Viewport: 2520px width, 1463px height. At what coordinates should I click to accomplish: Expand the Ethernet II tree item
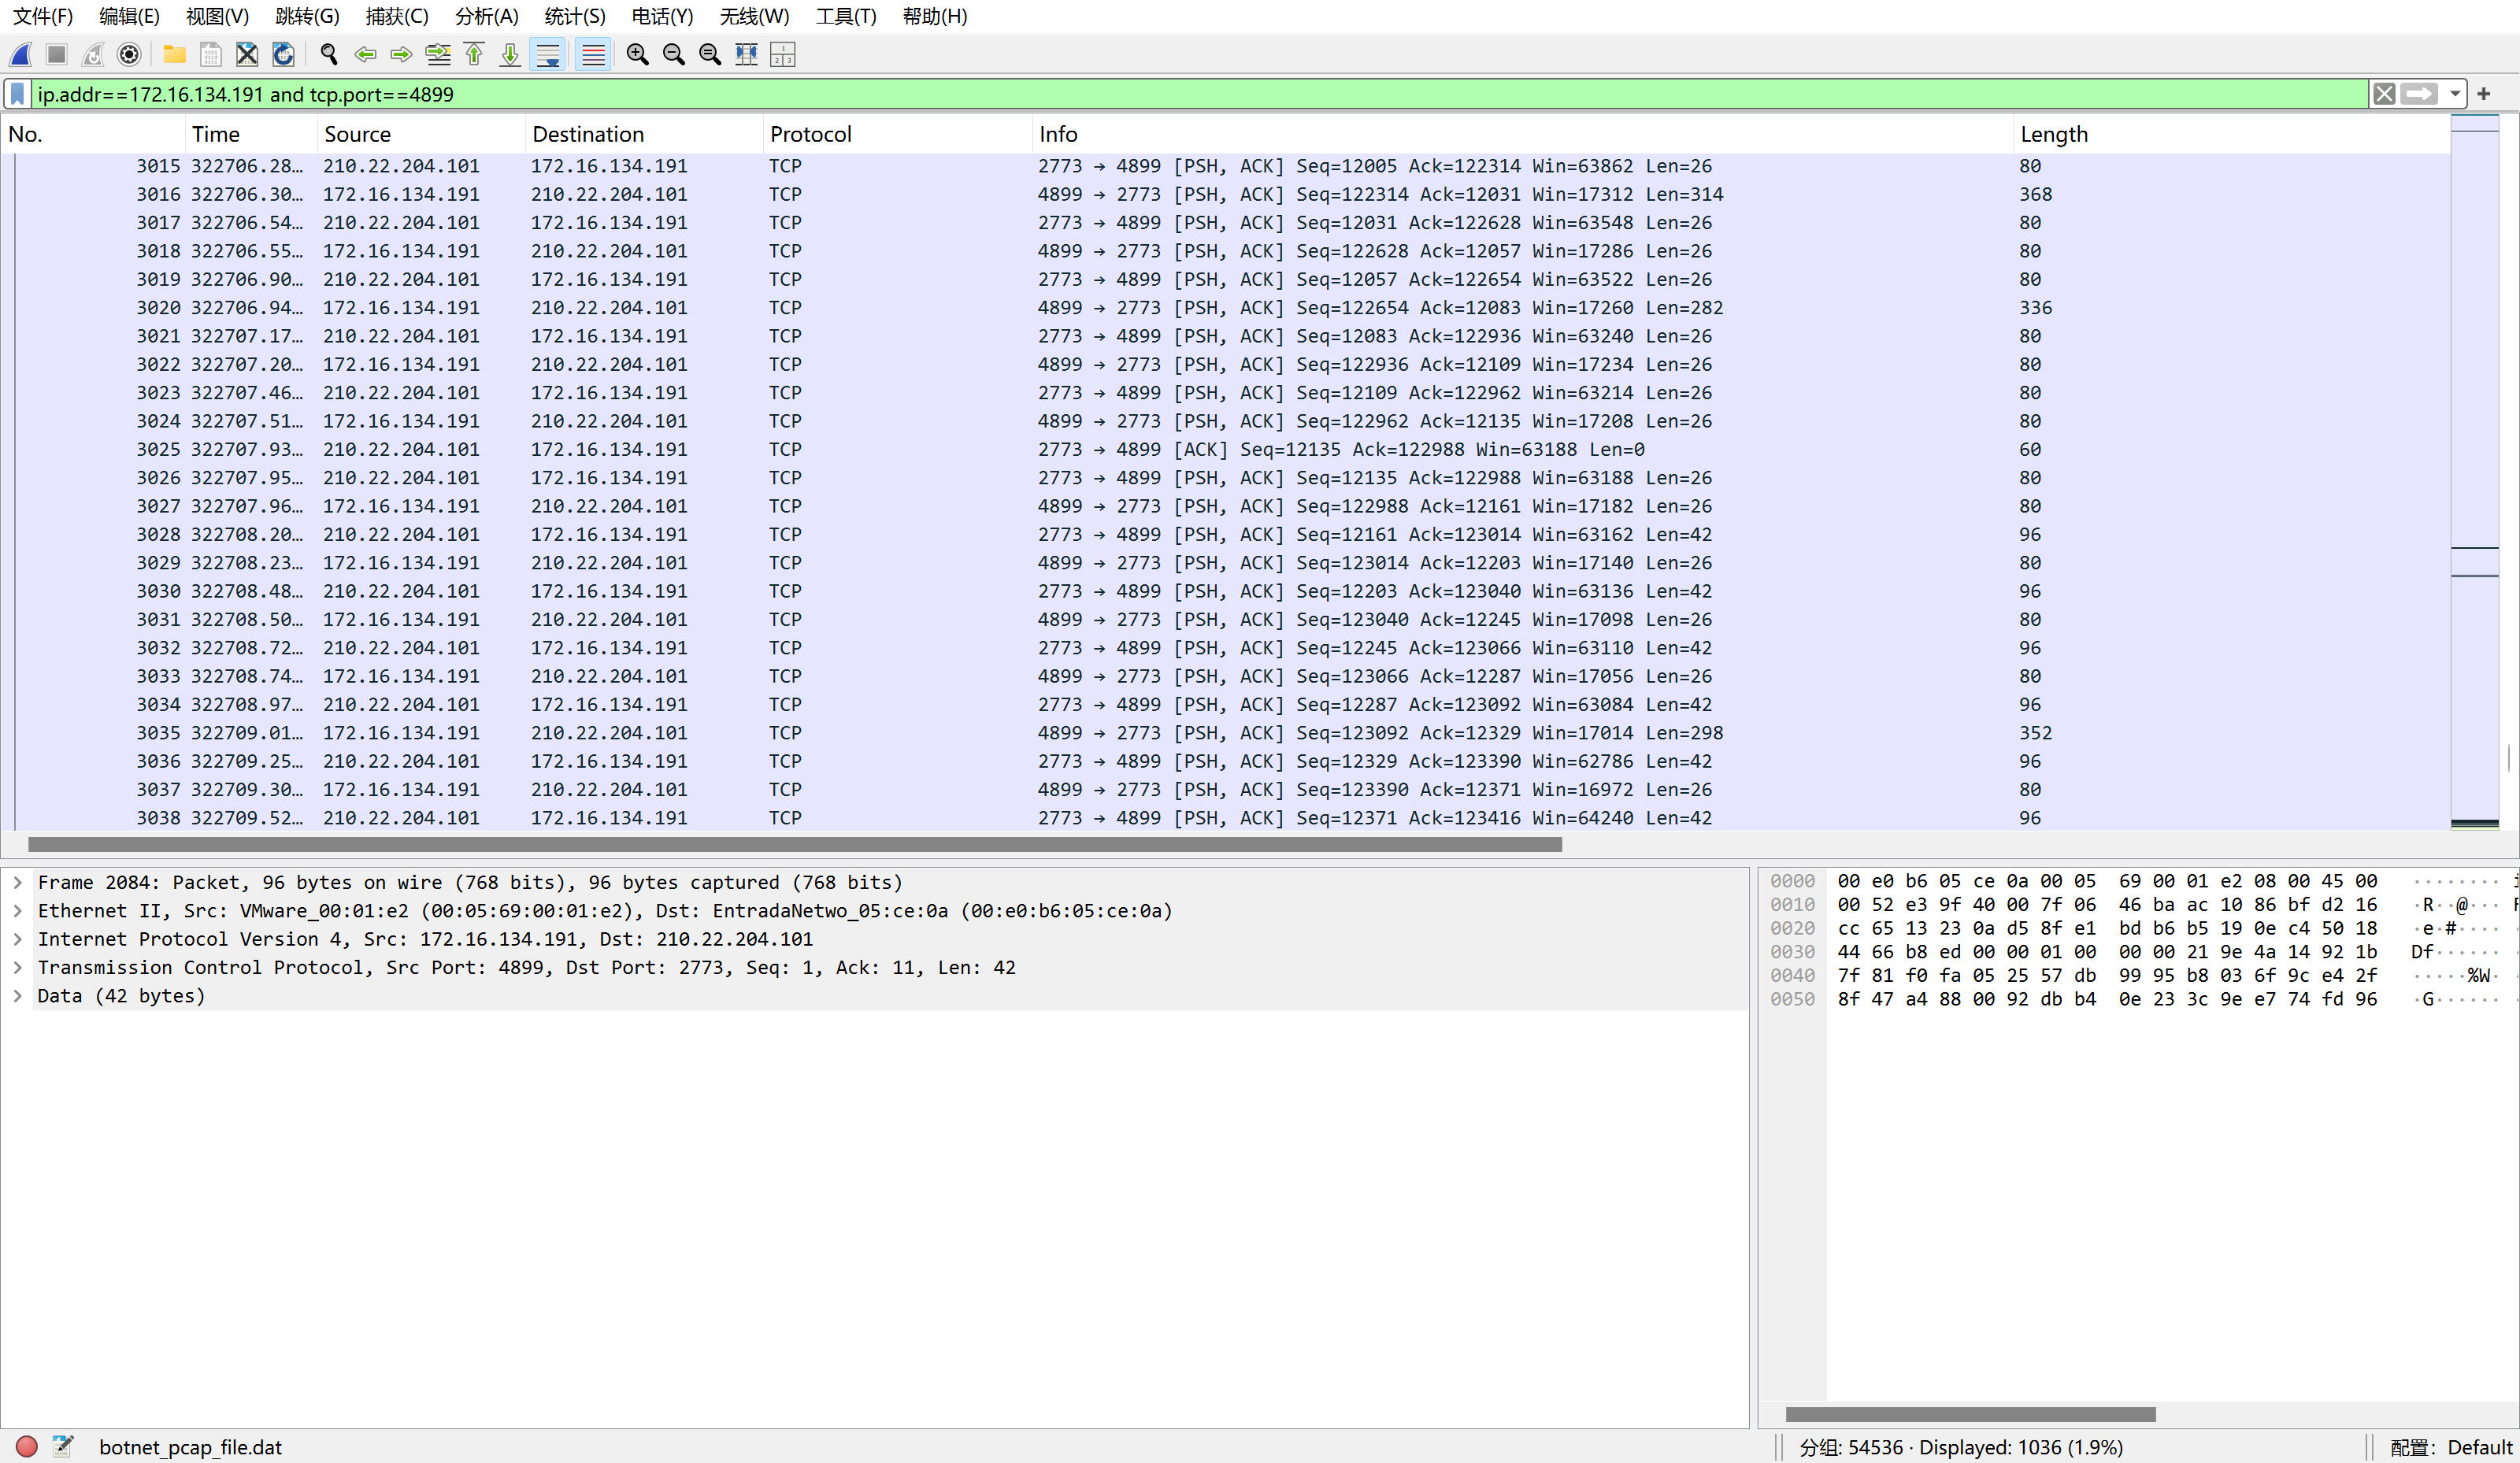18,911
